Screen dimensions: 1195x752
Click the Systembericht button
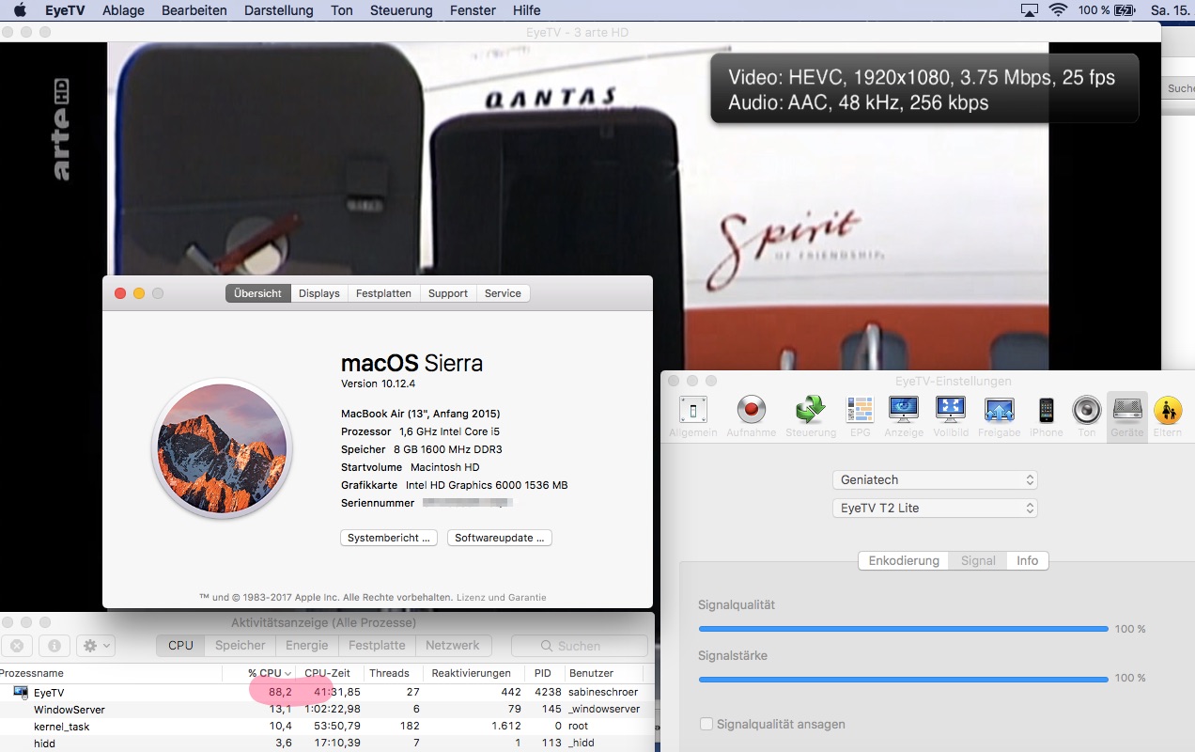pyautogui.click(x=389, y=538)
